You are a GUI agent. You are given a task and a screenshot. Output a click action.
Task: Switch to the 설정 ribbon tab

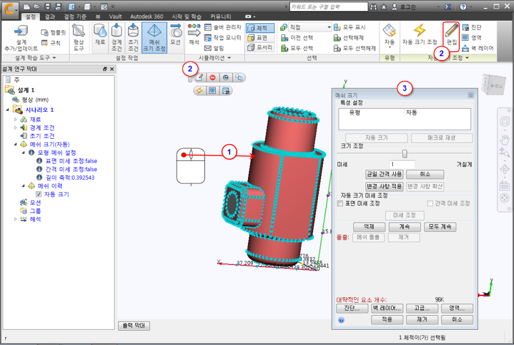pyautogui.click(x=31, y=16)
